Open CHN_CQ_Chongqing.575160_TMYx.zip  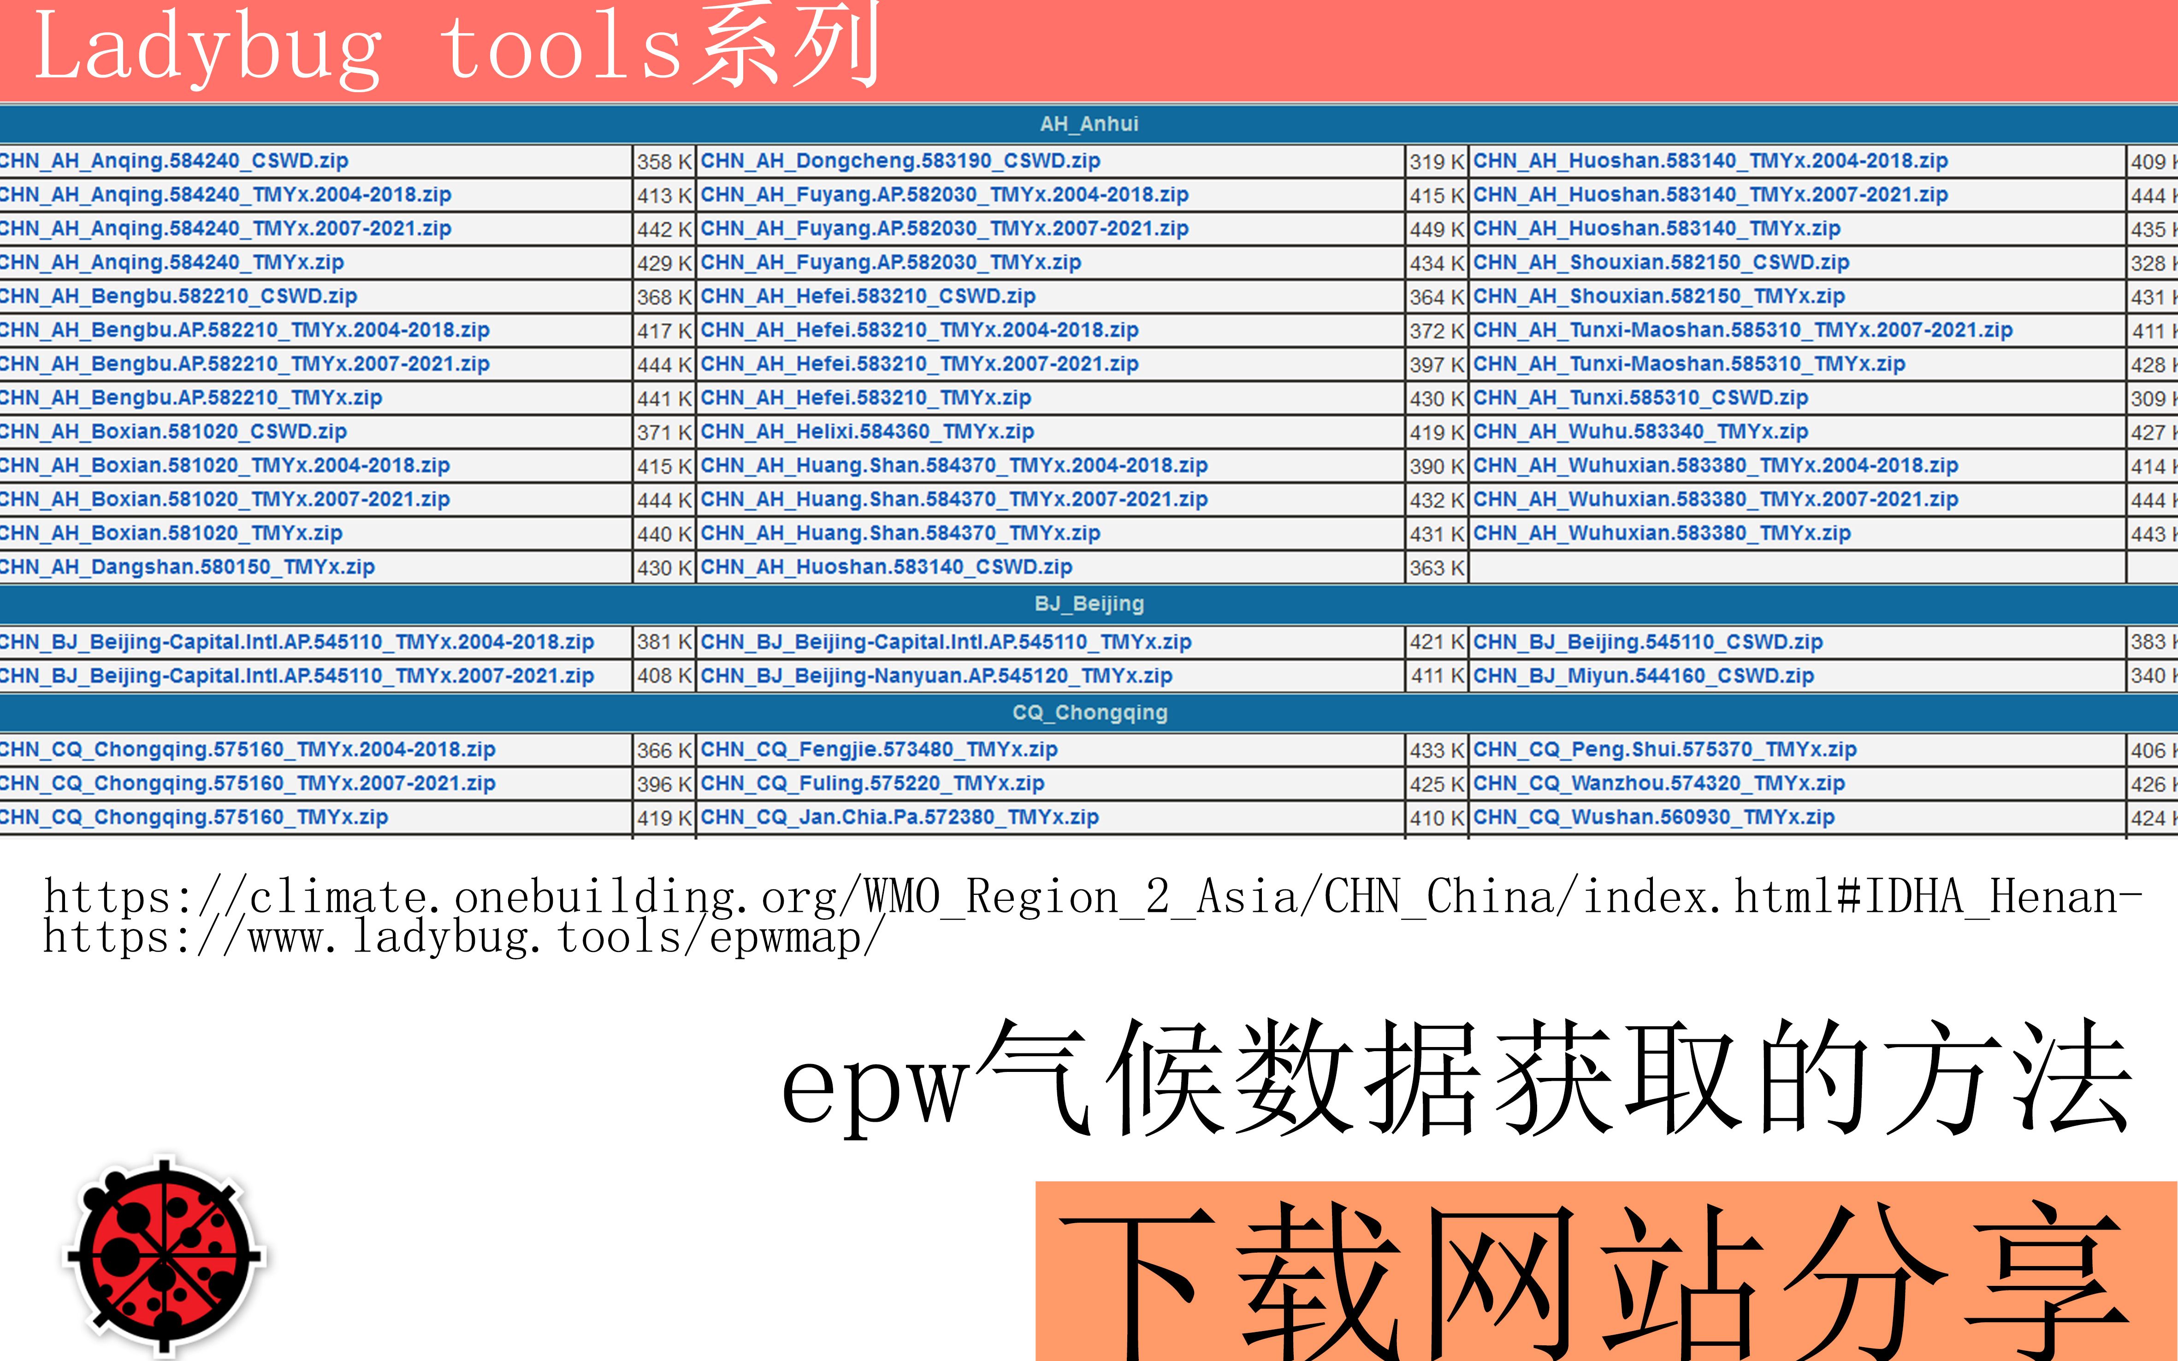tap(194, 817)
